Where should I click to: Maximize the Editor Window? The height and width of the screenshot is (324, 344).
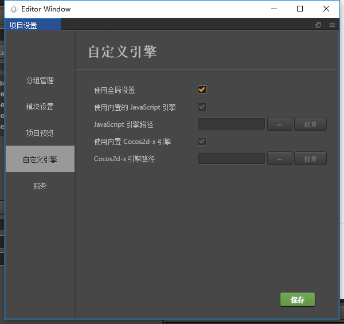click(300, 9)
